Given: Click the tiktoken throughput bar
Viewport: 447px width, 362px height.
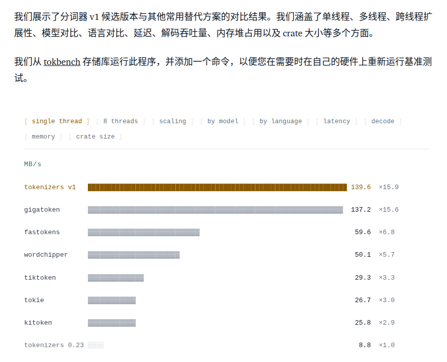Looking at the screenshot, I should pyautogui.click(x=116, y=278).
